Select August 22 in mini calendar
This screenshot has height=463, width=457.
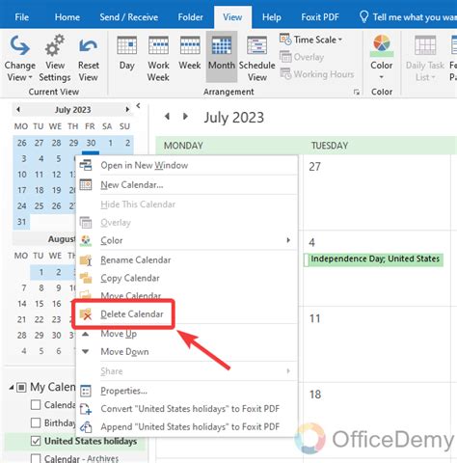(39, 319)
